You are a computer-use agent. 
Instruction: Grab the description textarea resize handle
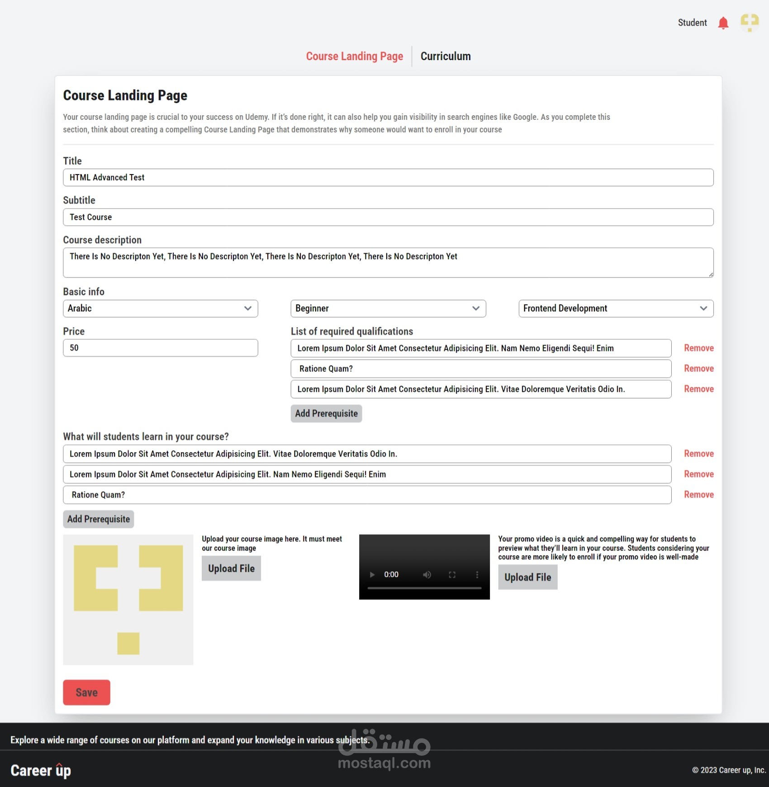click(711, 274)
